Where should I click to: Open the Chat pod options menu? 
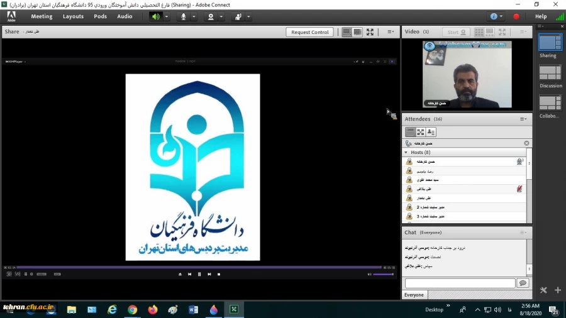click(x=523, y=233)
